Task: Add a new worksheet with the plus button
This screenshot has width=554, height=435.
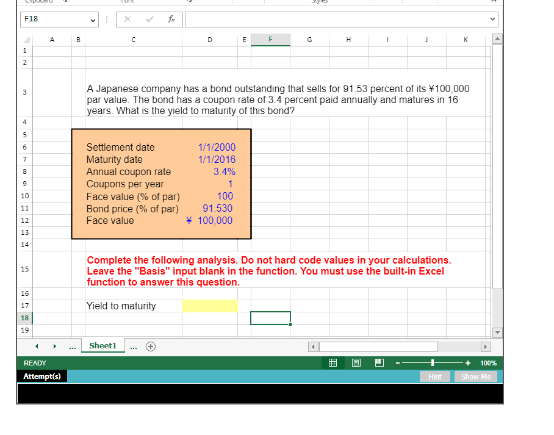Action: (150, 346)
